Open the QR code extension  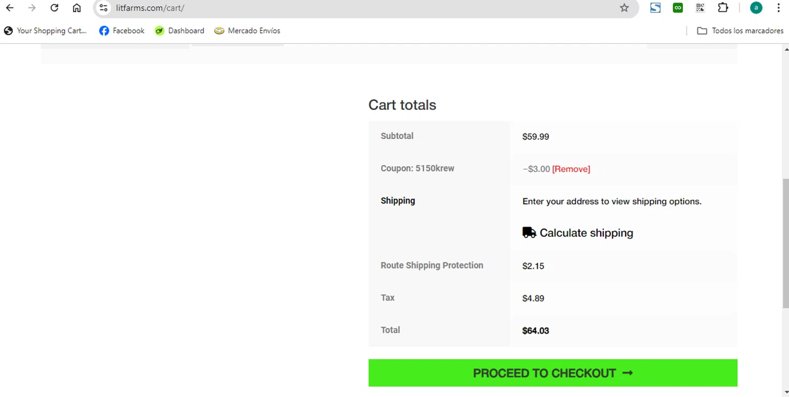pyautogui.click(x=700, y=8)
